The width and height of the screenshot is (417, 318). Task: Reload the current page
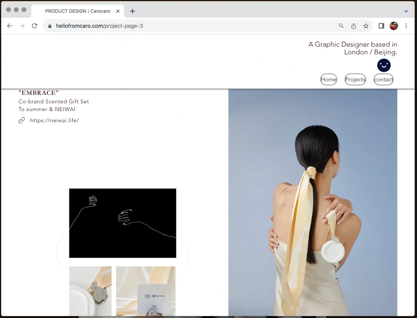point(35,26)
